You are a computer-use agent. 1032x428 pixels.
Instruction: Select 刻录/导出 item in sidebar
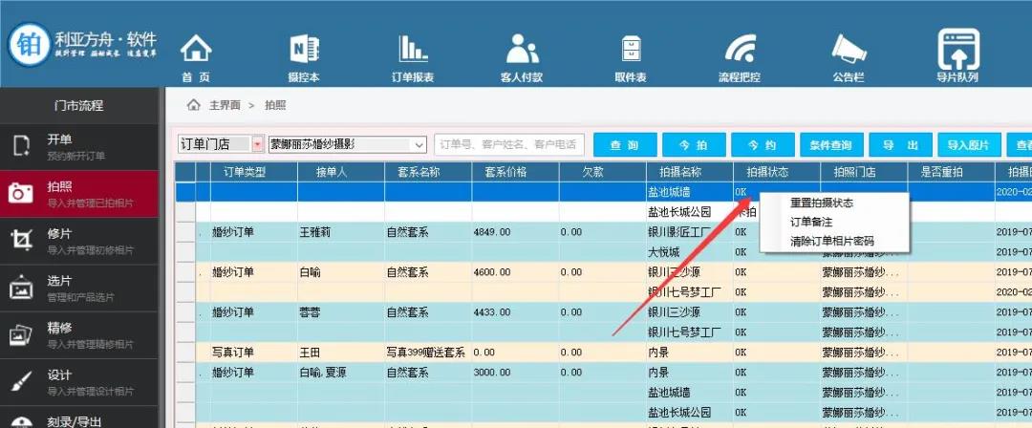pyautogui.click(x=79, y=418)
